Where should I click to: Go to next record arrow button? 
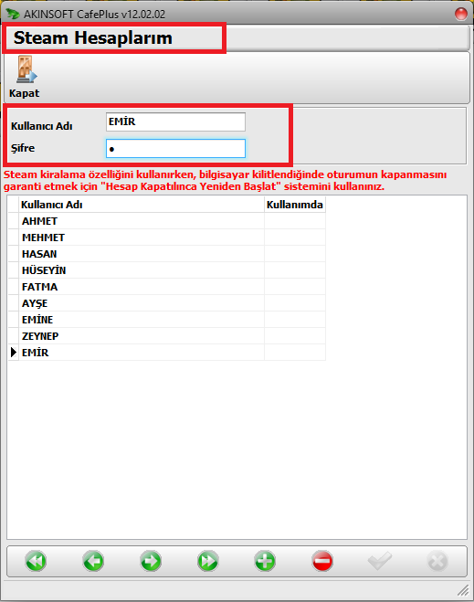point(151,561)
